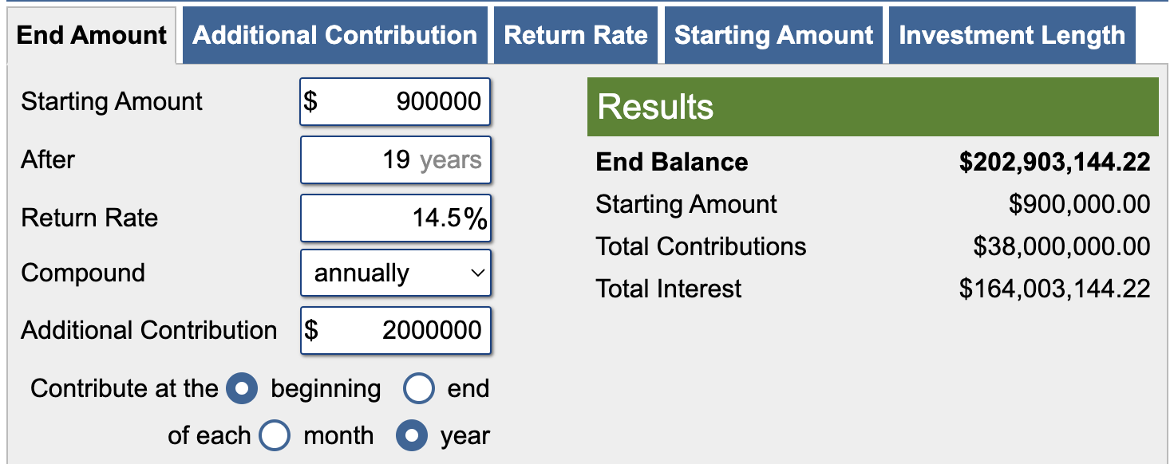Select the Return Rate percentage field
This screenshot has height=464, width=1170.
coord(395,218)
